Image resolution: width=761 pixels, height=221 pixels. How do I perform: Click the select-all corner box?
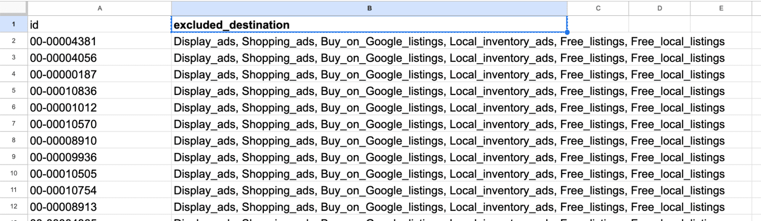[x=14, y=8]
